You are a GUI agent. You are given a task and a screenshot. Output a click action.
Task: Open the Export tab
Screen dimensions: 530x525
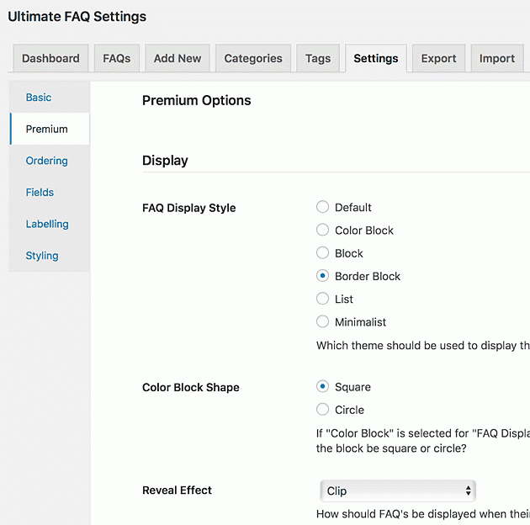(x=439, y=58)
